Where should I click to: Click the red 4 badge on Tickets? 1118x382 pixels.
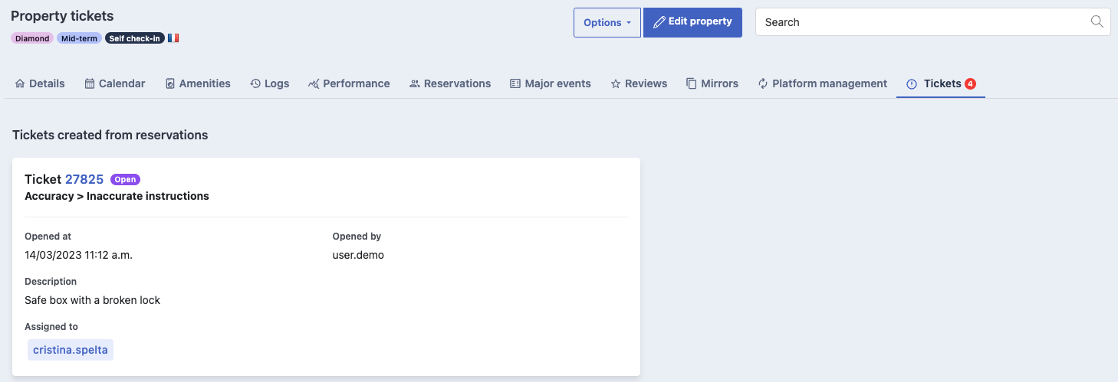970,83
